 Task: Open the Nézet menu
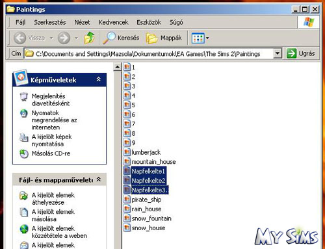[82, 22]
